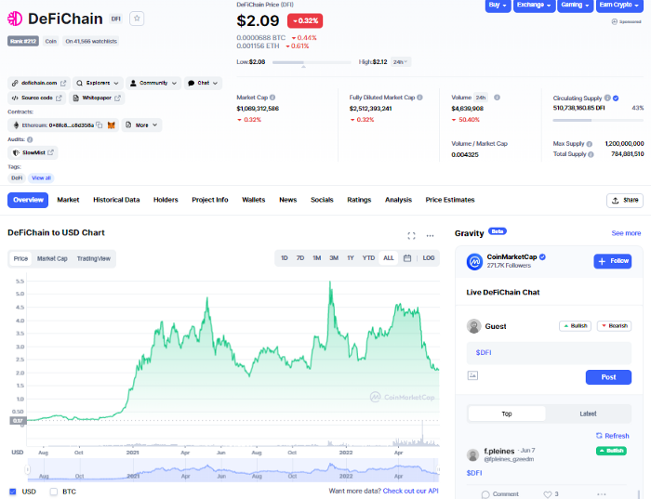Open the chart calendar date picker
Screen dimensions: 651x499
(x=407, y=258)
